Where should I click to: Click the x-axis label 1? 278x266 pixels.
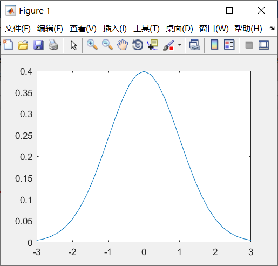pyautogui.click(x=180, y=252)
